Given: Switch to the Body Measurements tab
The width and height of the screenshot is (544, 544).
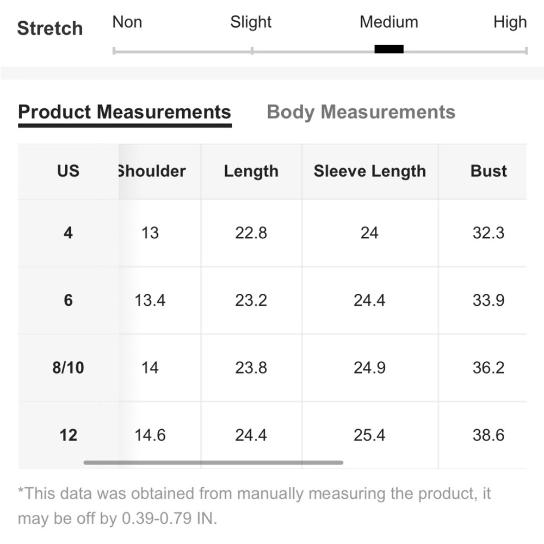Looking at the screenshot, I should click(361, 112).
